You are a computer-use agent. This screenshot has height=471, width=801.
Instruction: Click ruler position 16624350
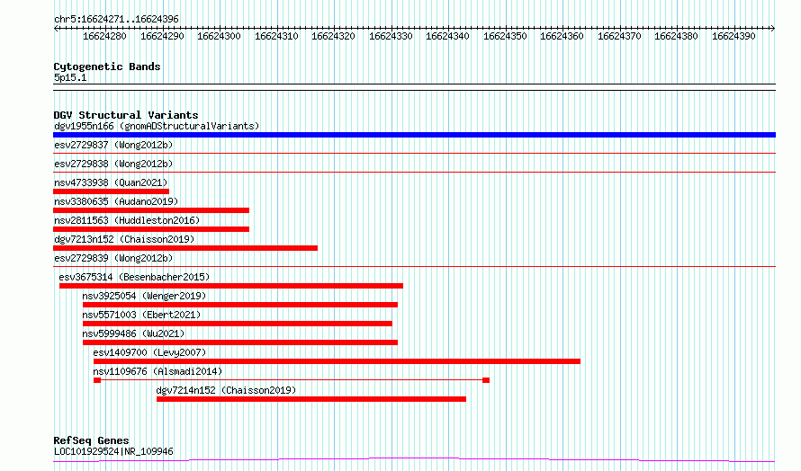[505, 36]
